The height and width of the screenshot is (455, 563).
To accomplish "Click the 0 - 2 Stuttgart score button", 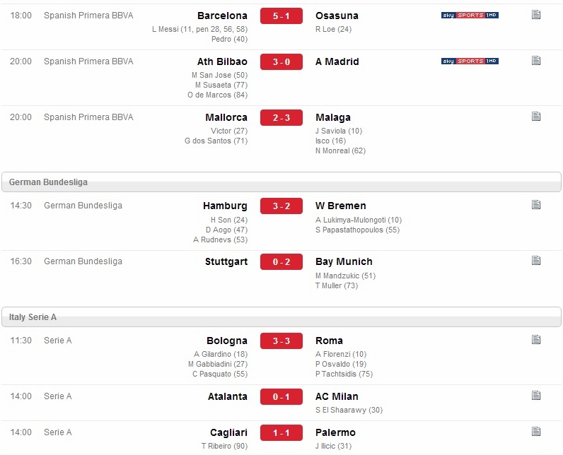I will tap(281, 261).
